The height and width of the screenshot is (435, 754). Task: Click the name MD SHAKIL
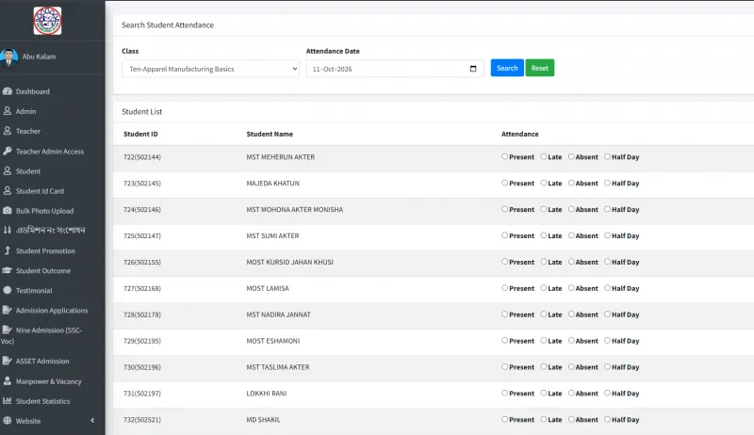pos(263,420)
